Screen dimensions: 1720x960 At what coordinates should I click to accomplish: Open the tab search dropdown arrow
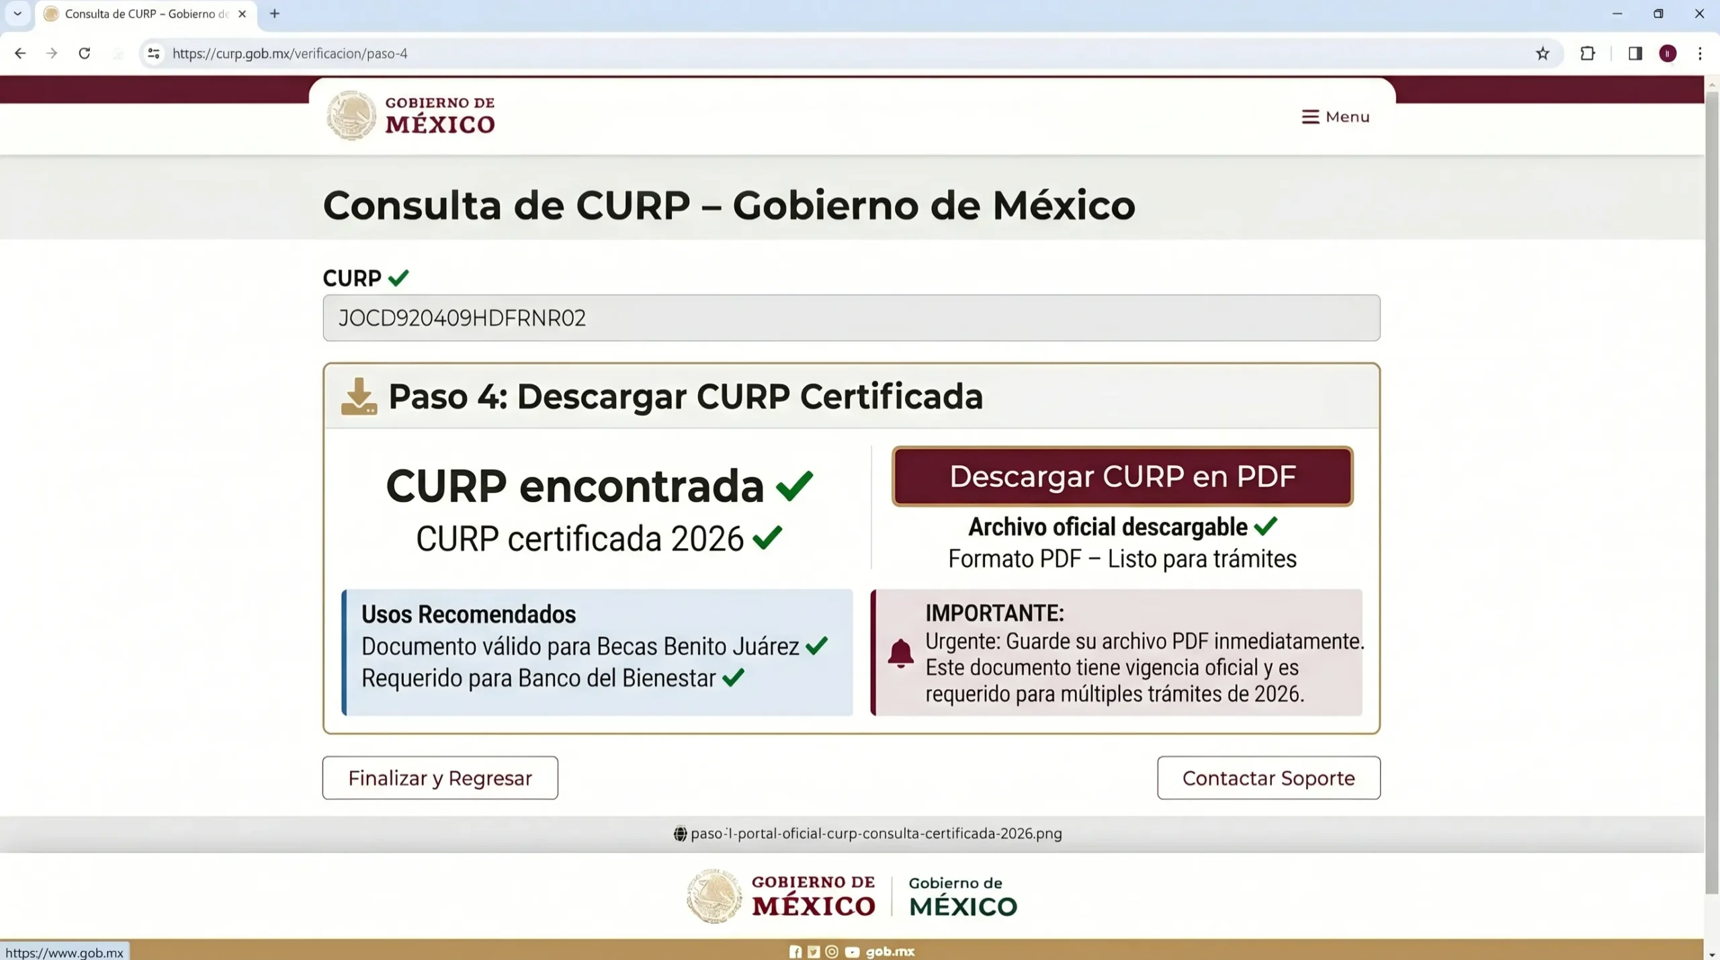coord(17,13)
